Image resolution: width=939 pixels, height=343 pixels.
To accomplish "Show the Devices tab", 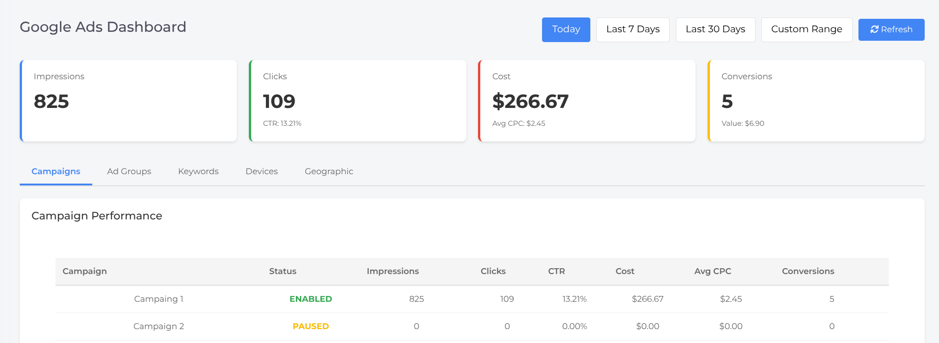I will [262, 171].
